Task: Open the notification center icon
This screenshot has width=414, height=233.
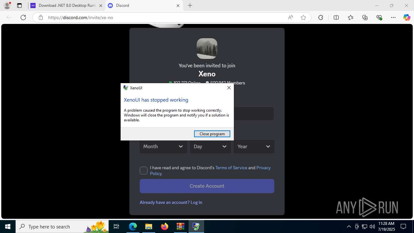Action: (x=403, y=227)
